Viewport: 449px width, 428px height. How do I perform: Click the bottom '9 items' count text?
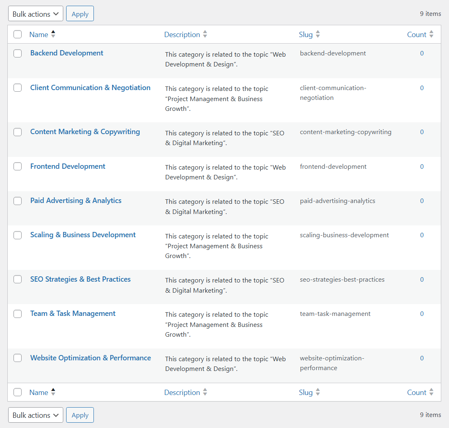[x=430, y=415]
